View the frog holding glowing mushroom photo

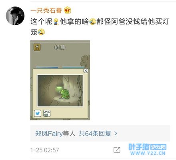[x=60, y=91]
